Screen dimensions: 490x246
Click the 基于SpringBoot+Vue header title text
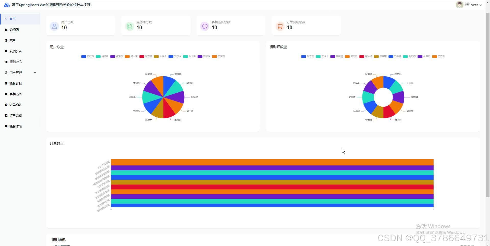click(x=51, y=5)
